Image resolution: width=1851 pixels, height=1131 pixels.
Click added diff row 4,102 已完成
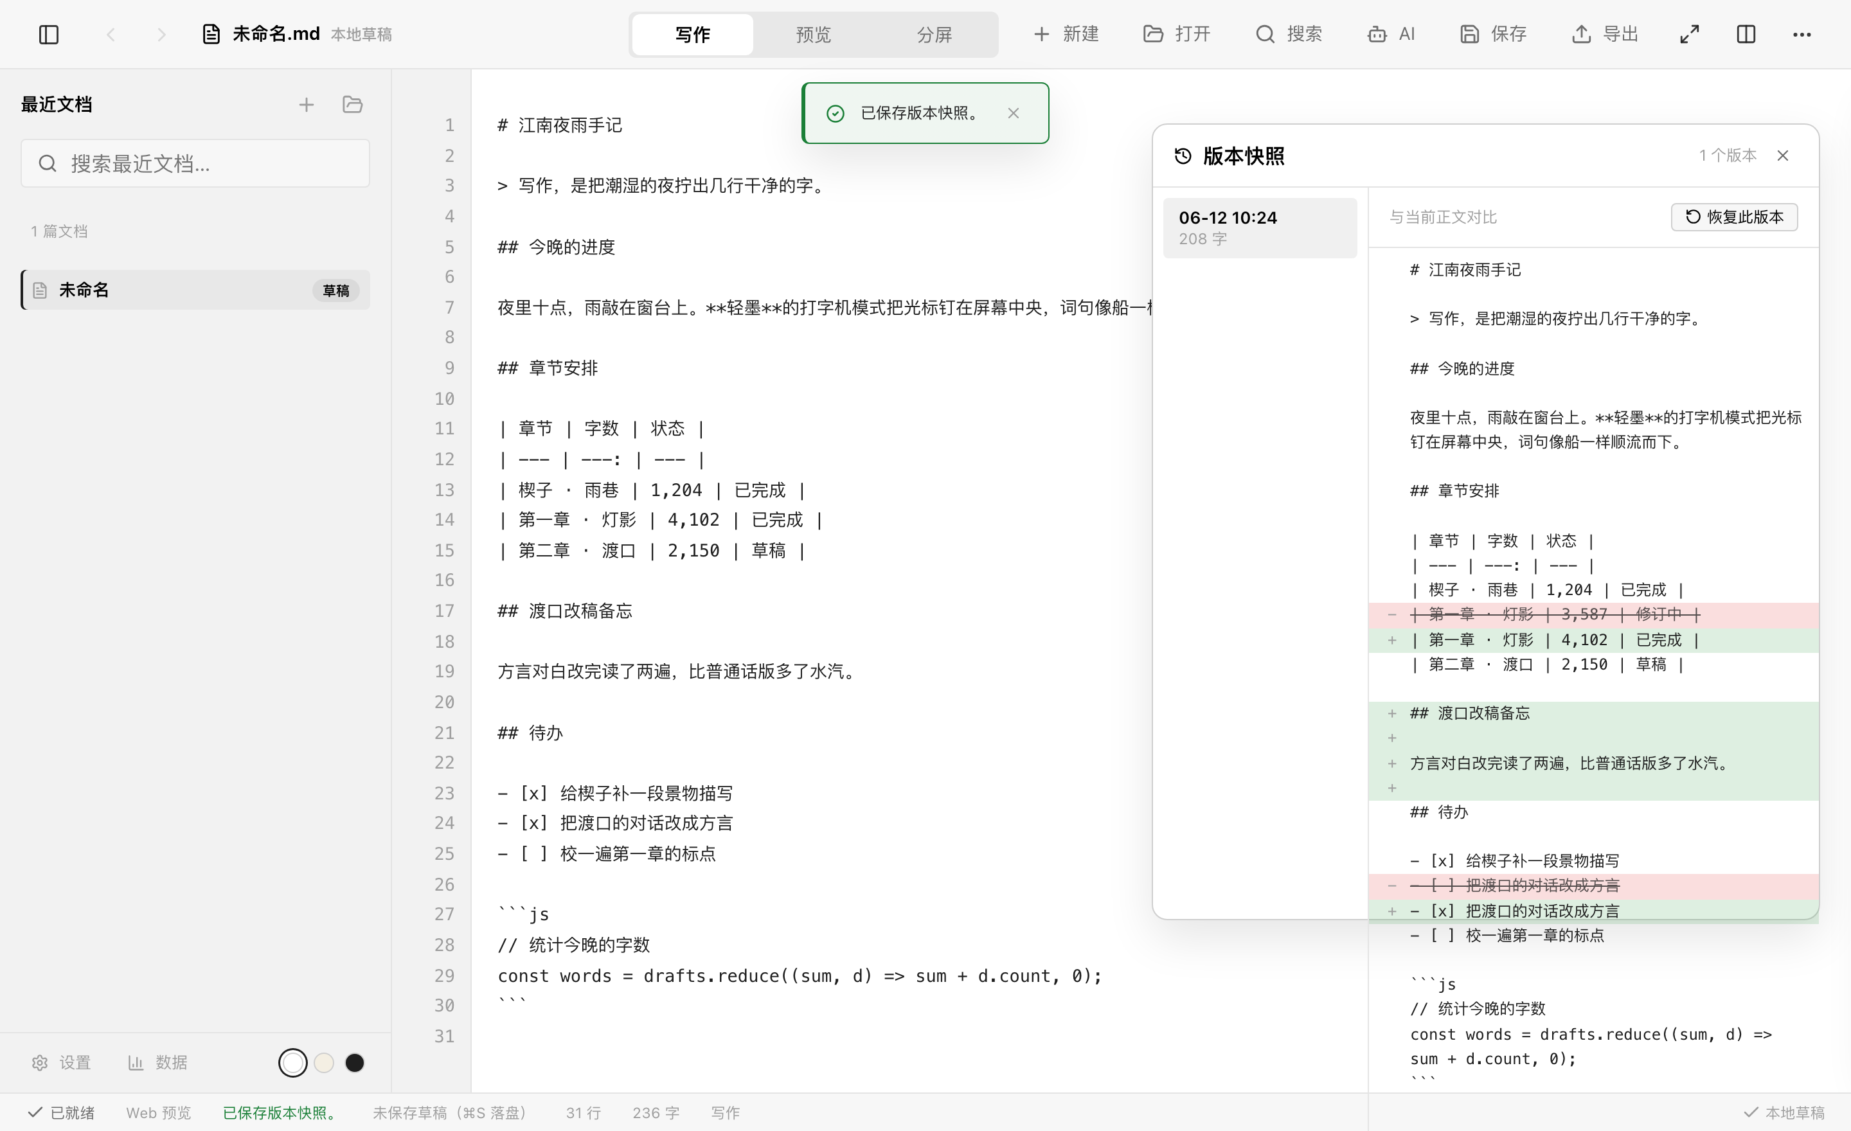click(x=1593, y=640)
